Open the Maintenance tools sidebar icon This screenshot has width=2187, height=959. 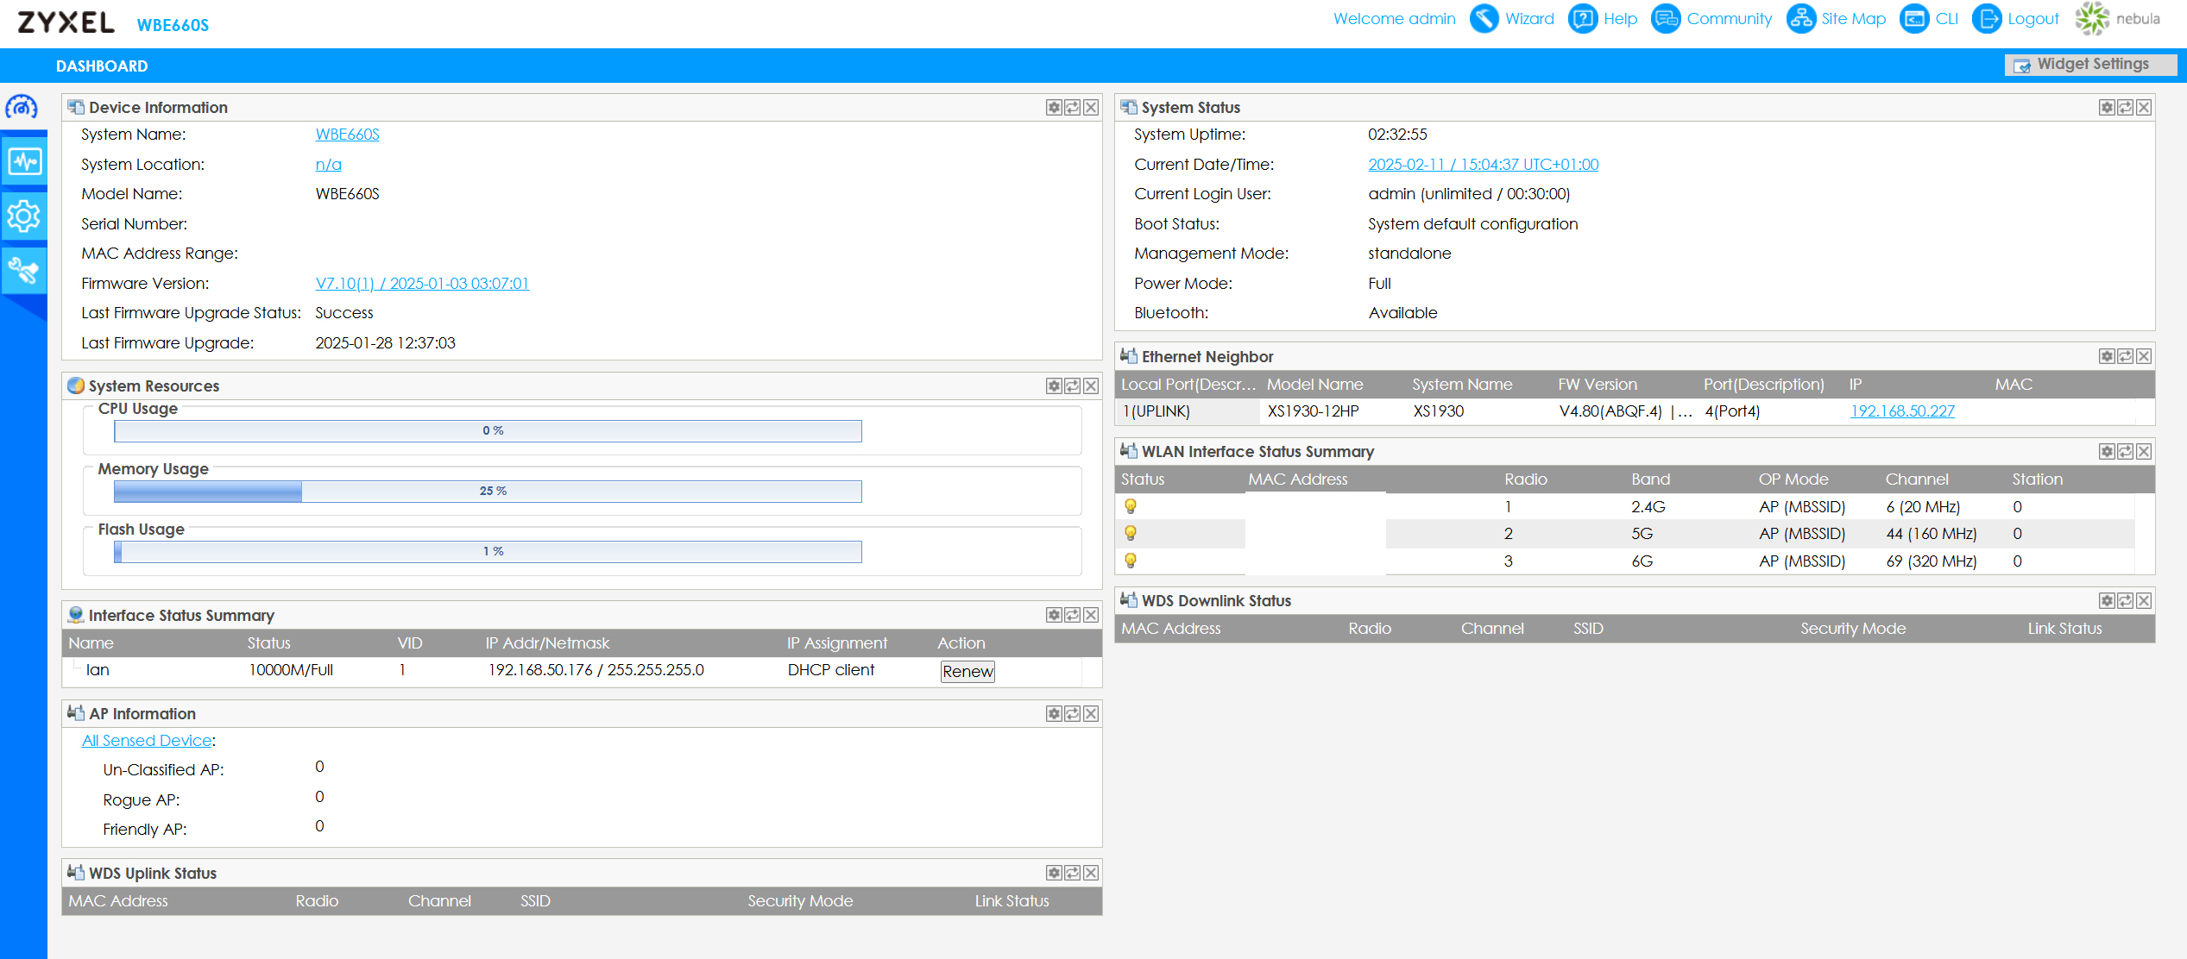(x=24, y=271)
